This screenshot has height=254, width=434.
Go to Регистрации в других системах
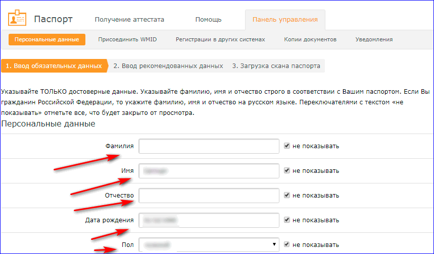tap(220, 39)
